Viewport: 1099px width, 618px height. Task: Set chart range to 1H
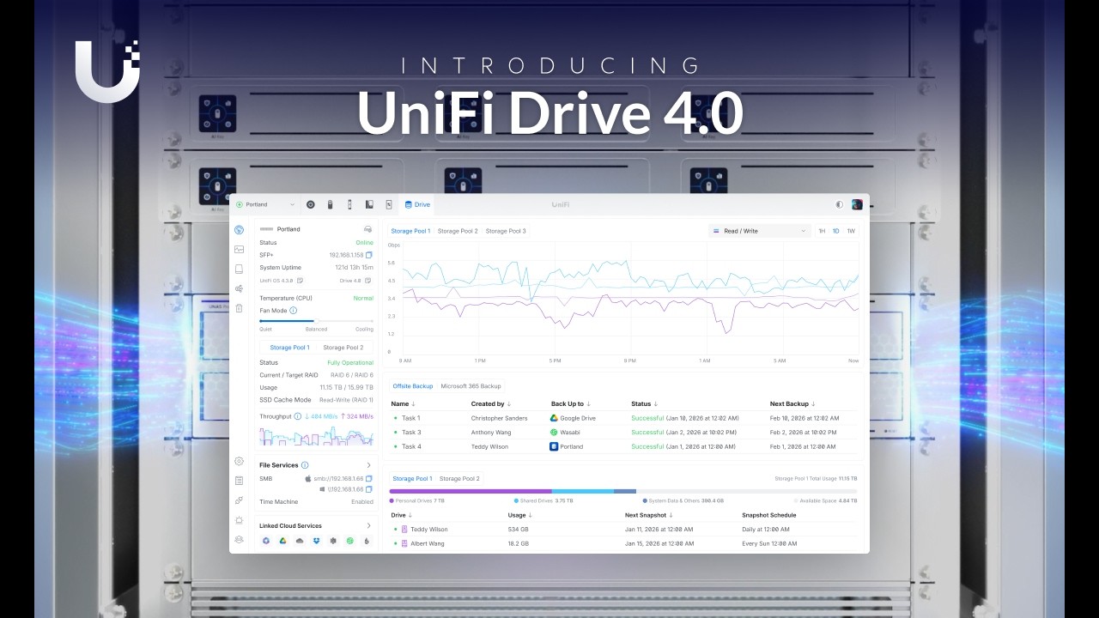[822, 231]
